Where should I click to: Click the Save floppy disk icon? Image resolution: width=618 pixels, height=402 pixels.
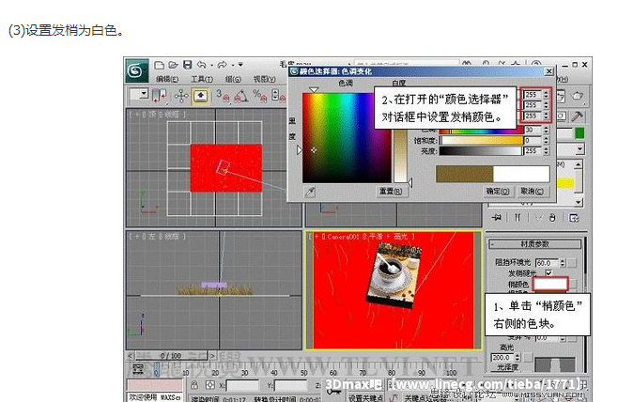[x=188, y=65]
